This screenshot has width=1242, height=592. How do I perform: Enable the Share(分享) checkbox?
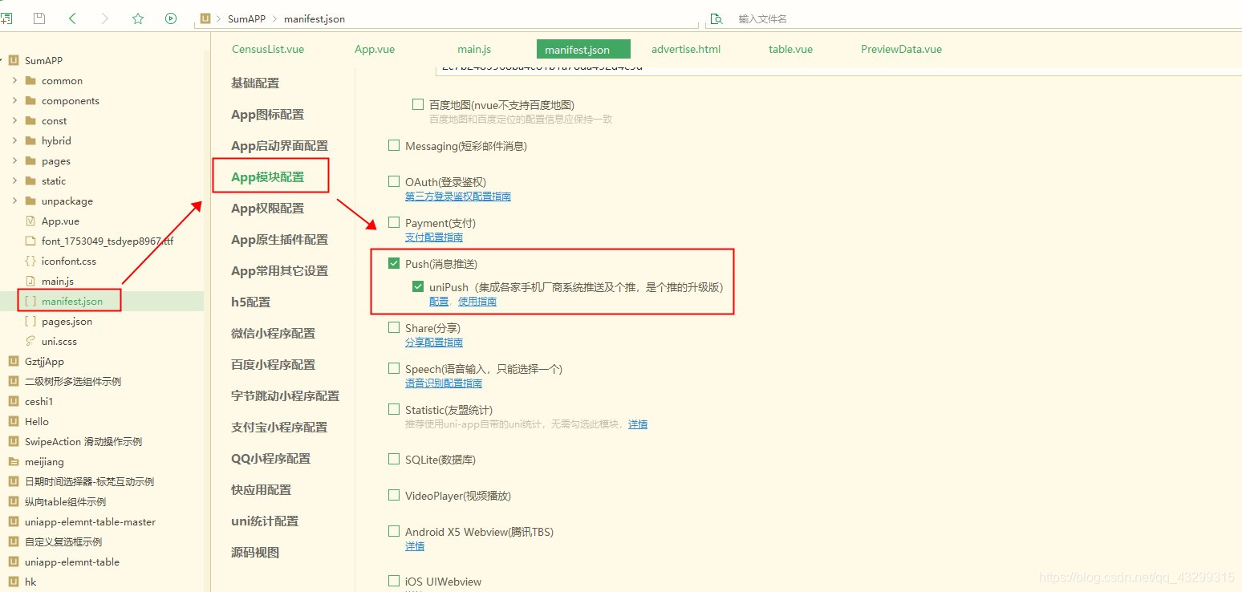click(x=394, y=327)
